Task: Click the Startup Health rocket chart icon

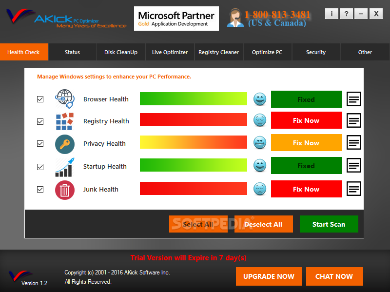Action: 65,167
